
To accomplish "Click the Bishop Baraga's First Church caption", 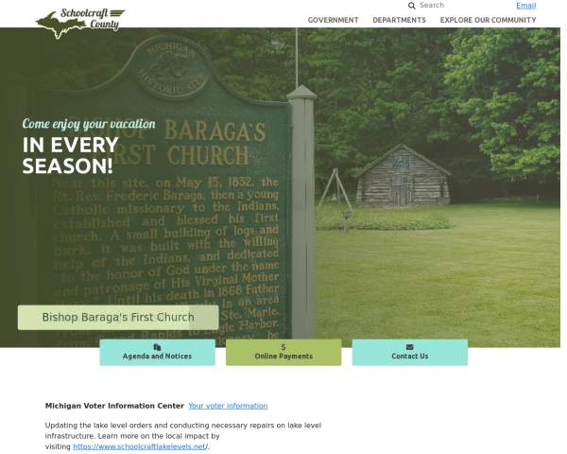I will pyautogui.click(x=118, y=317).
